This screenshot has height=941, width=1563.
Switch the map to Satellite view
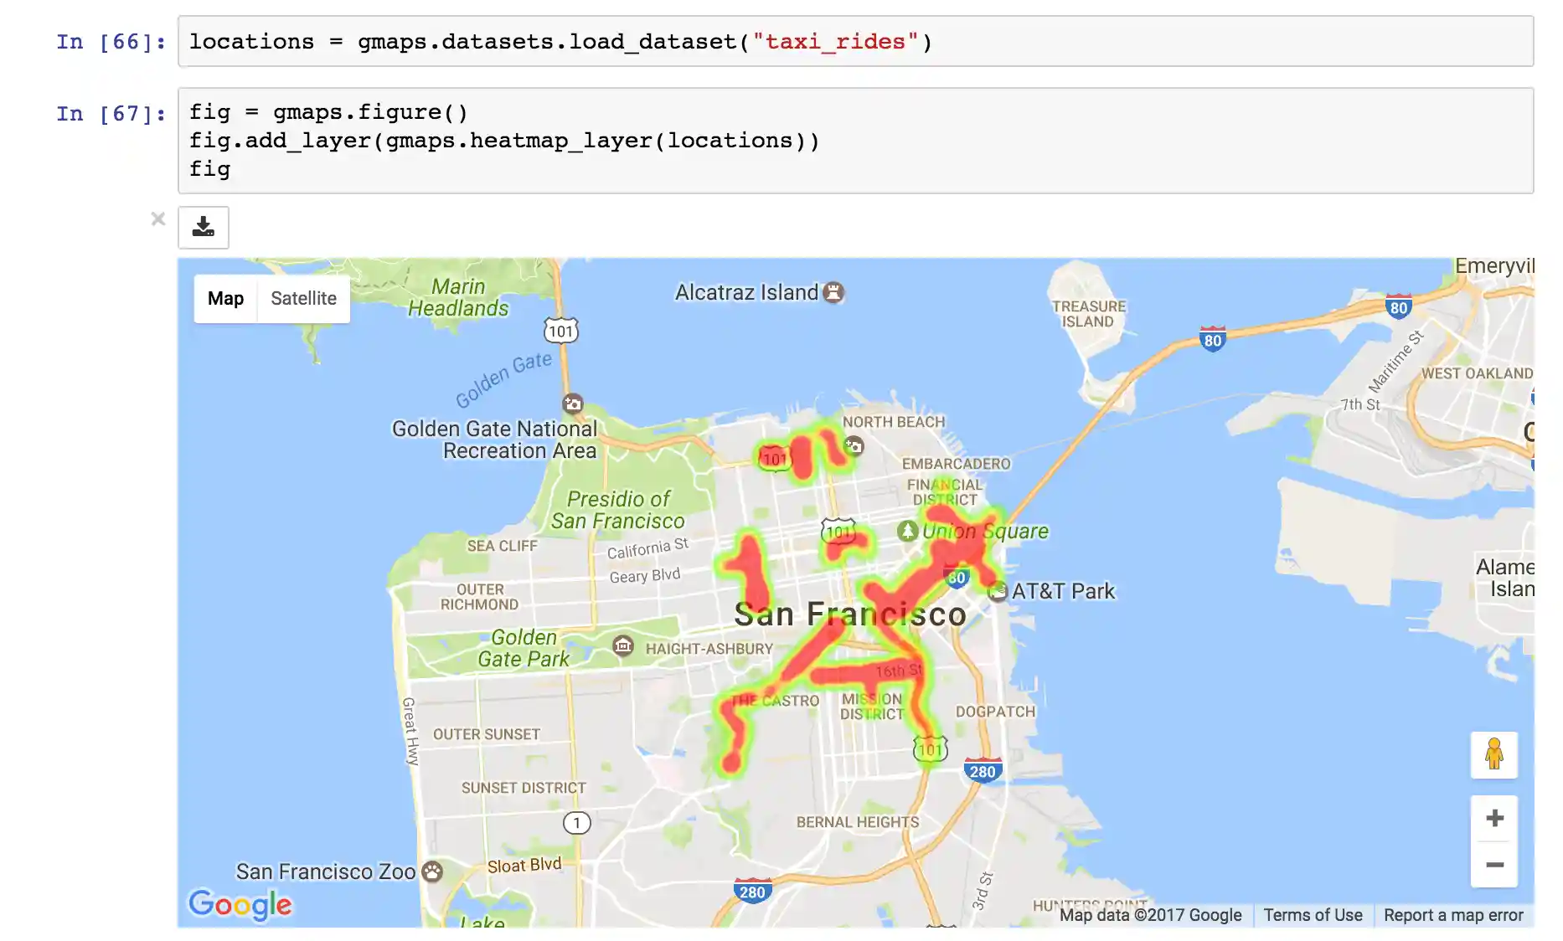[x=303, y=298]
